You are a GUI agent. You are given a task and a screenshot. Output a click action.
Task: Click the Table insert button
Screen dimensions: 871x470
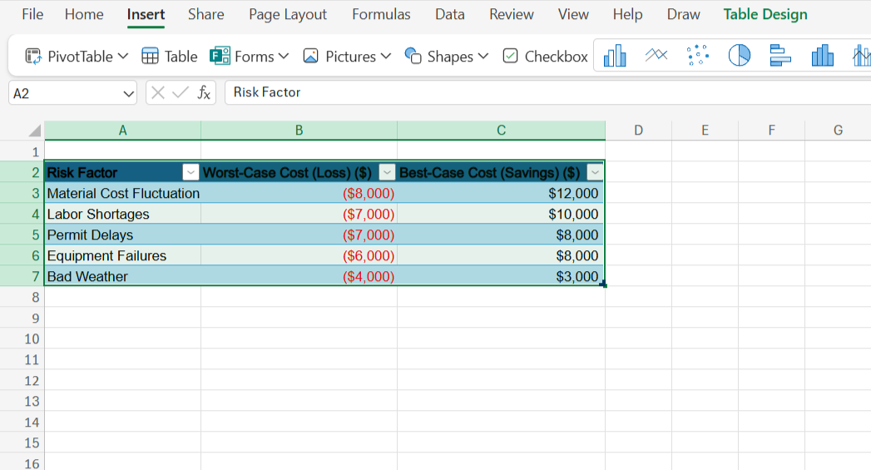[170, 57]
